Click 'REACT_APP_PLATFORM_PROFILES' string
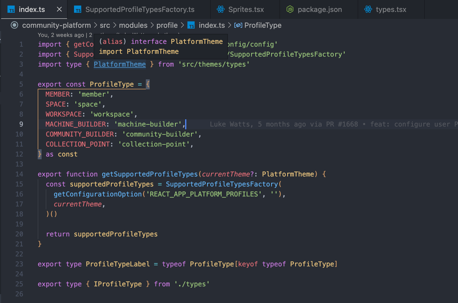Image resolution: width=458 pixels, height=303 pixels. tap(204, 194)
